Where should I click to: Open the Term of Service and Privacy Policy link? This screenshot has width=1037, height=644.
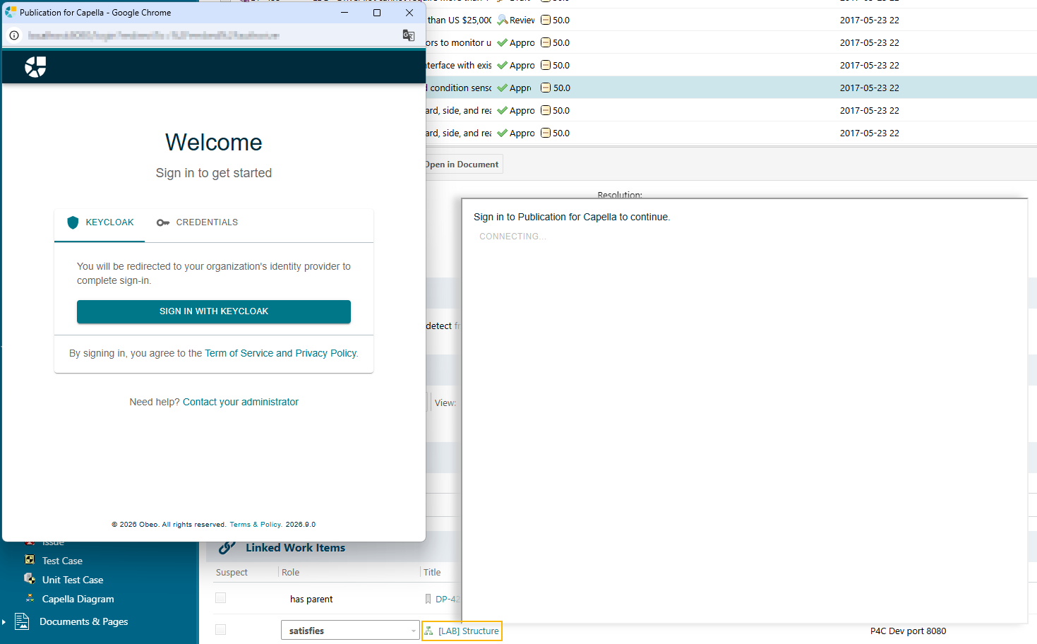tap(280, 353)
